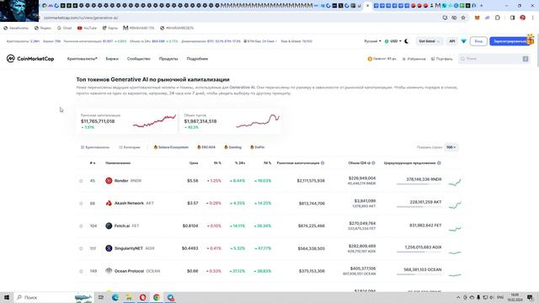Add Fetch.ai to watchlist star

[81, 226]
